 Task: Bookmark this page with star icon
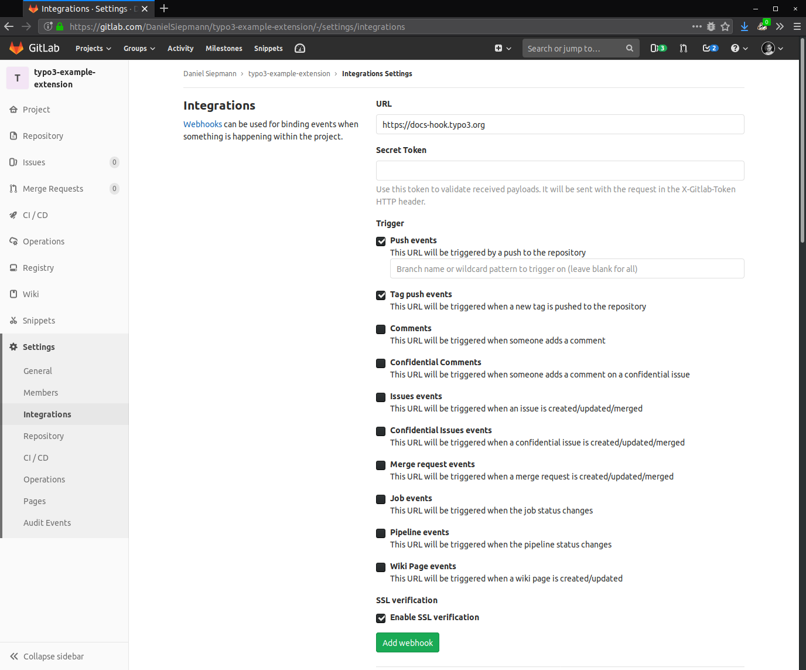(725, 26)
